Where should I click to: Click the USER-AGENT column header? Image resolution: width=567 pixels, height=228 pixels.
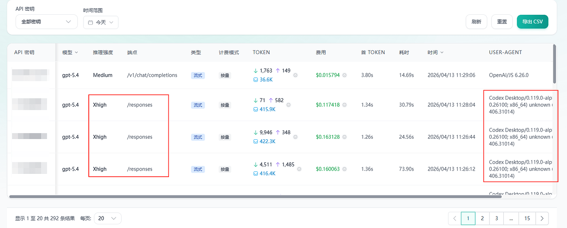tap(505, 52)
